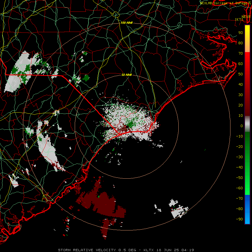Click the -70 value on velocity scale
252x252 pixels.
(x=239, y=199)
